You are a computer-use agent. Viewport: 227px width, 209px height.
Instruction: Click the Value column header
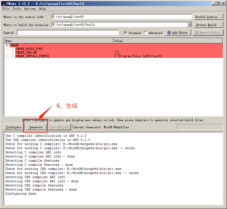[168, 41]
